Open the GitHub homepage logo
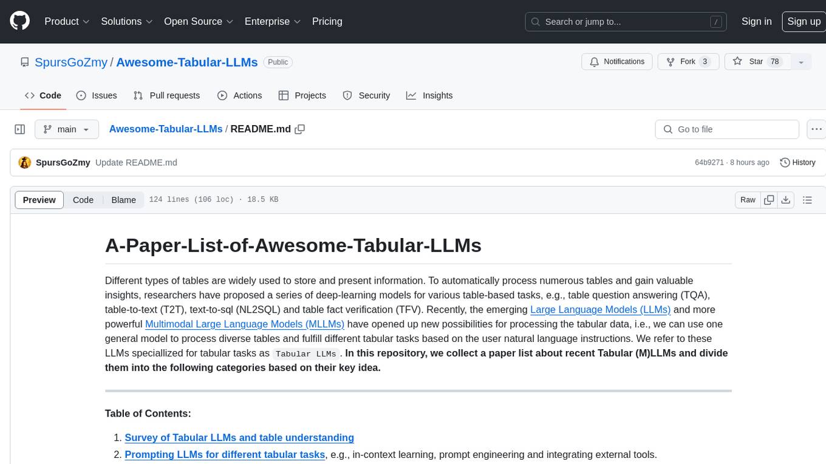This screenshot has height=464, width=826. tap(20, 21)
